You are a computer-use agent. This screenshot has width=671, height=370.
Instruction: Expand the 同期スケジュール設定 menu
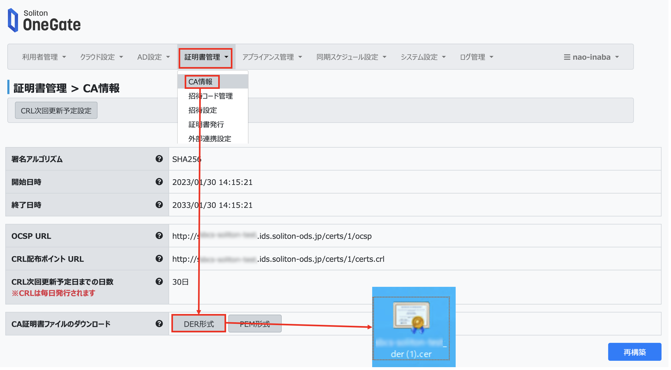(351, 57)
